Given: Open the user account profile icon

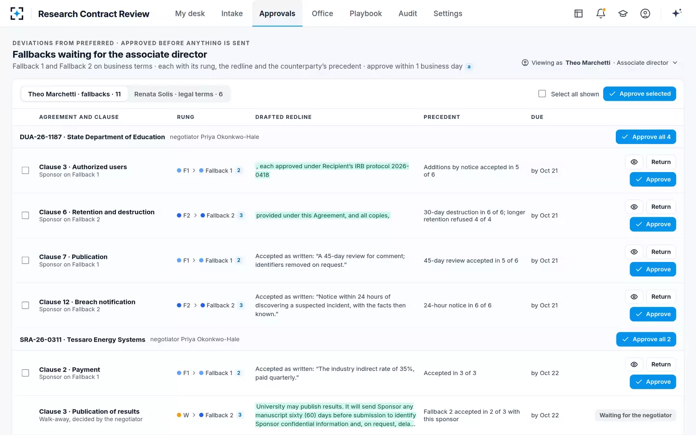Looking at the screenshot, I should click(x=645, y=14).
